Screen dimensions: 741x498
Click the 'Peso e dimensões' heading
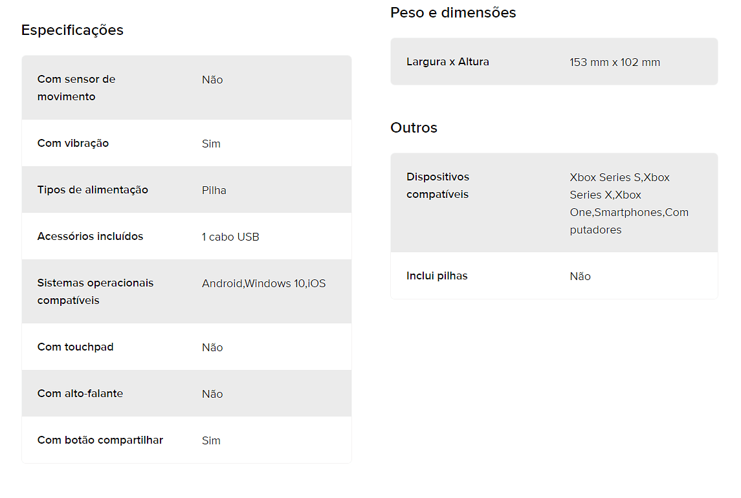tap(453, 13)
